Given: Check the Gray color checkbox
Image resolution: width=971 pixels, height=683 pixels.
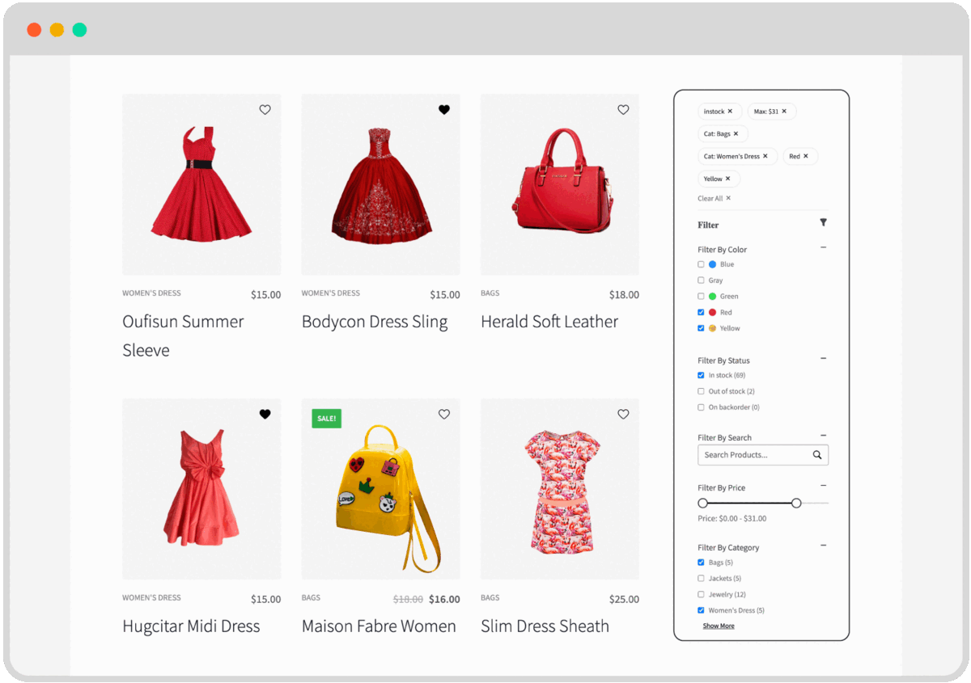Looking at the screenshot, I should (x=701, y=280).
